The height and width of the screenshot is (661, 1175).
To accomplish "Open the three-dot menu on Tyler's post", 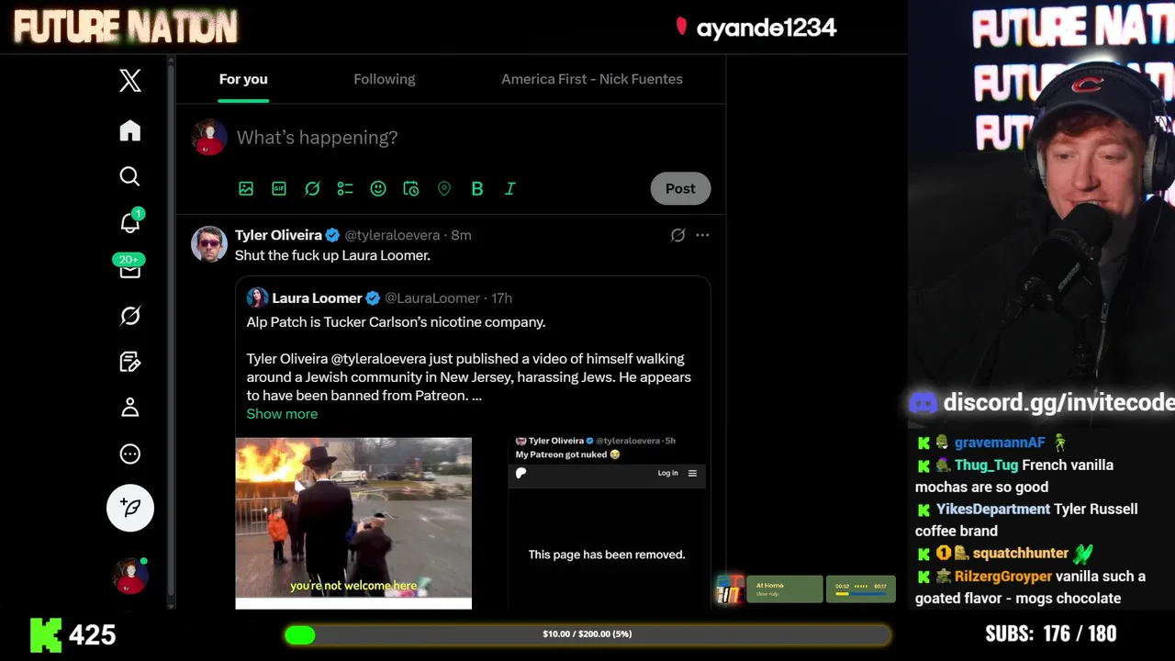I will click(x=702, y=235).
